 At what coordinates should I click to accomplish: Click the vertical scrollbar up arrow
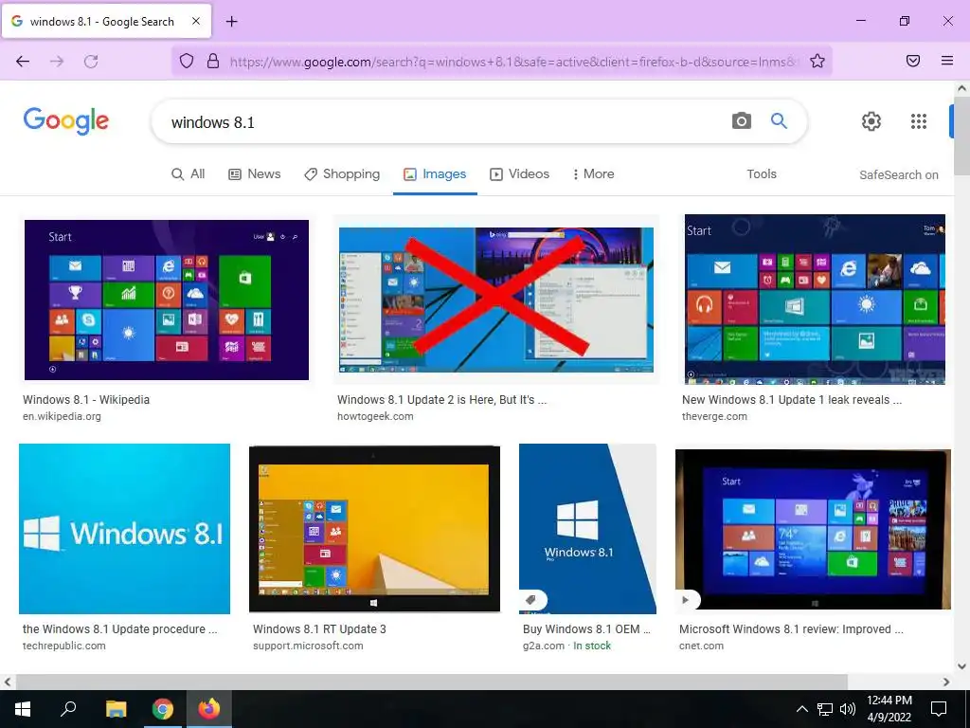tap(962, 88)
